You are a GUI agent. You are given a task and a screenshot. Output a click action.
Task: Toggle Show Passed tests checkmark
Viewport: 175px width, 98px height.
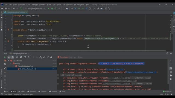coord(9,57)
